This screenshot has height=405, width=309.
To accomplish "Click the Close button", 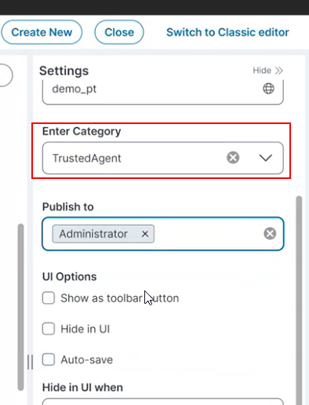I will tap(119, 32).
